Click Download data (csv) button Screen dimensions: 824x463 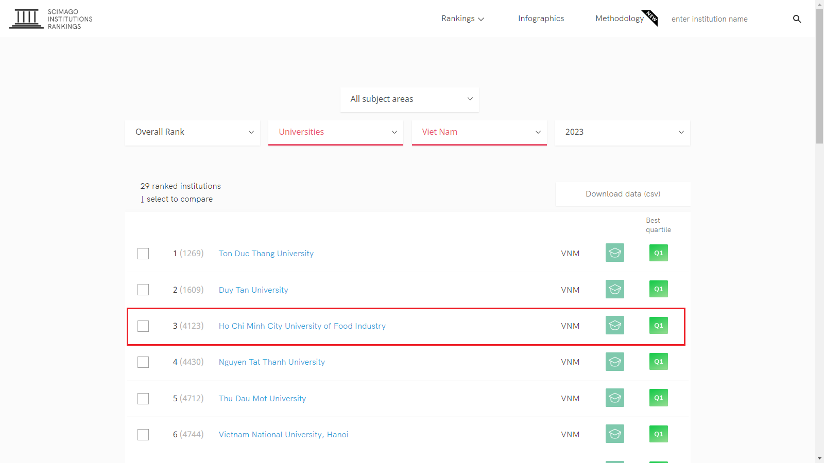click(x=623, y=194)
